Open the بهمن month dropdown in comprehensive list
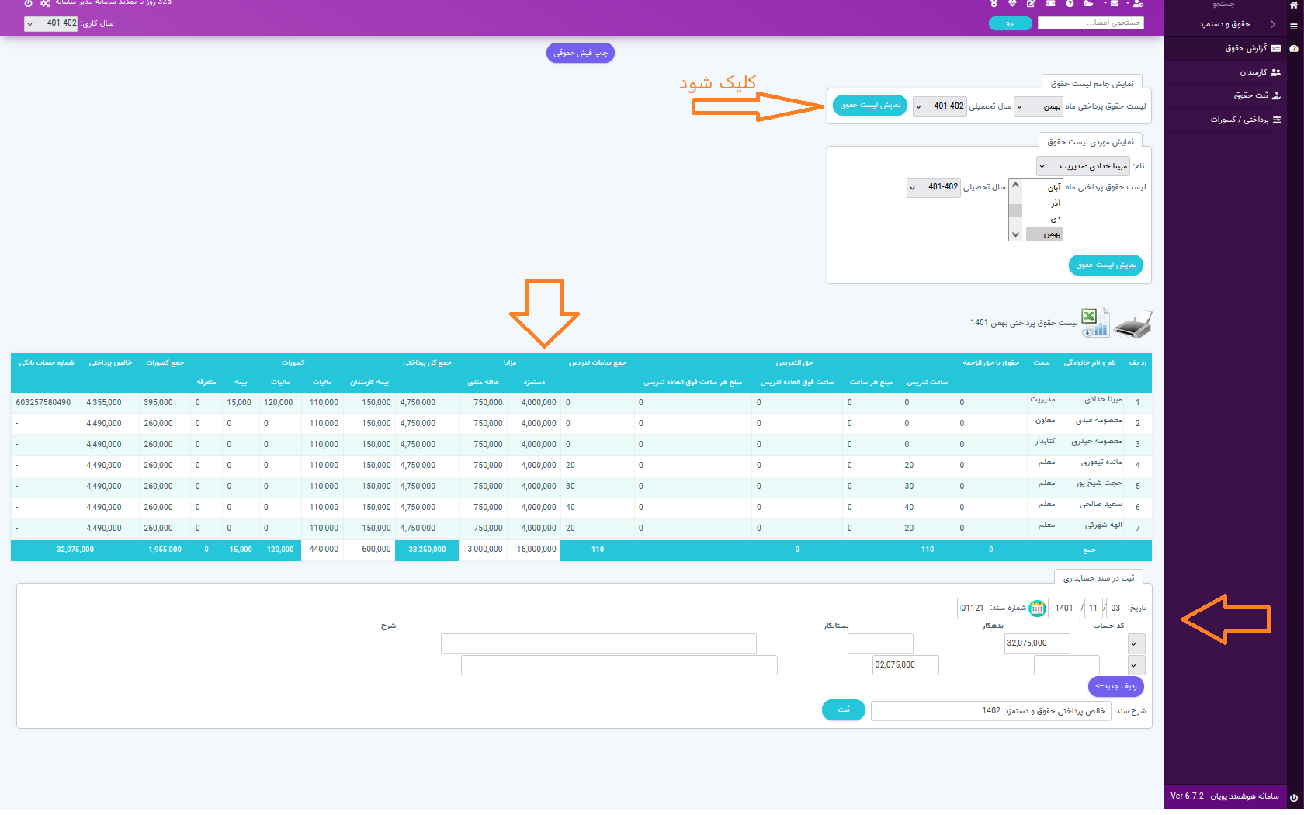1304x815 pixels. [1039, 106]
